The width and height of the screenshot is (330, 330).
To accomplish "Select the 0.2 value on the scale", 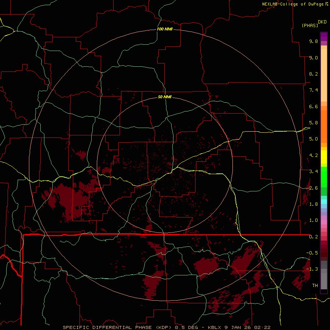I will (313, 237).
